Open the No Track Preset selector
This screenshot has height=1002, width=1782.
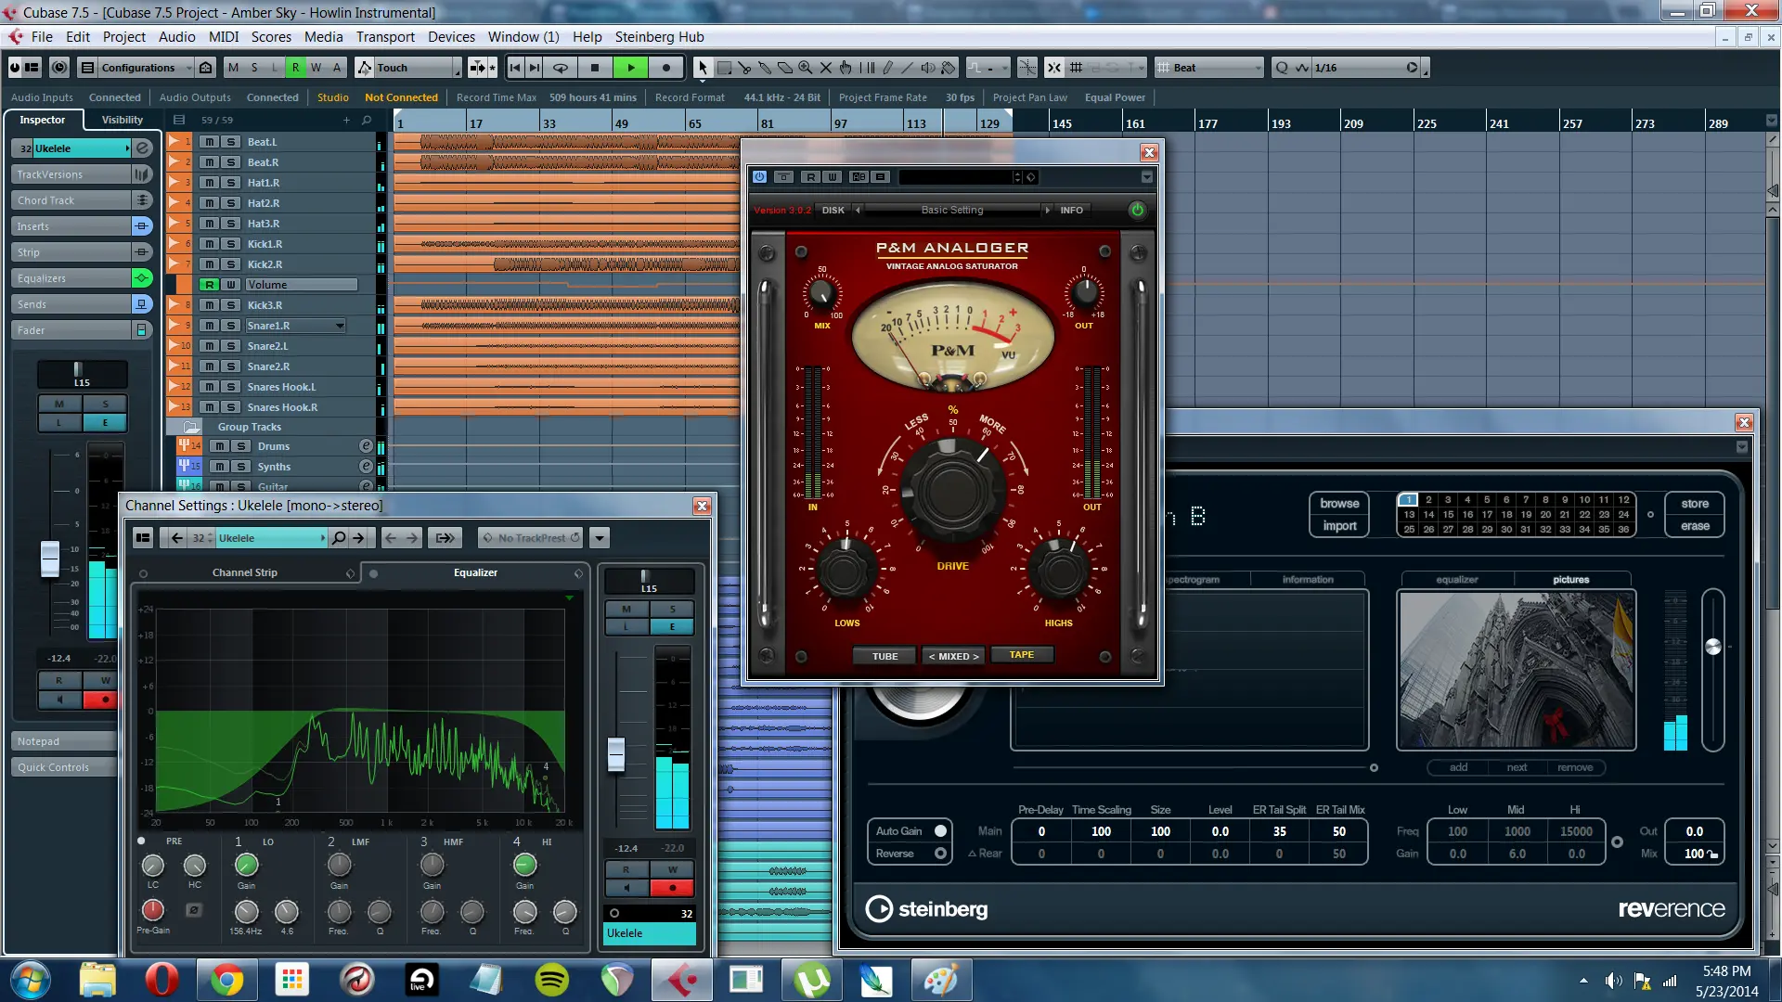(532, 538)
